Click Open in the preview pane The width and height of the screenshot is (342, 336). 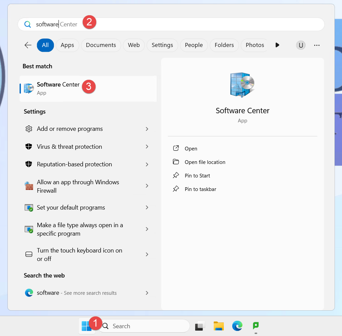[191, 148]
